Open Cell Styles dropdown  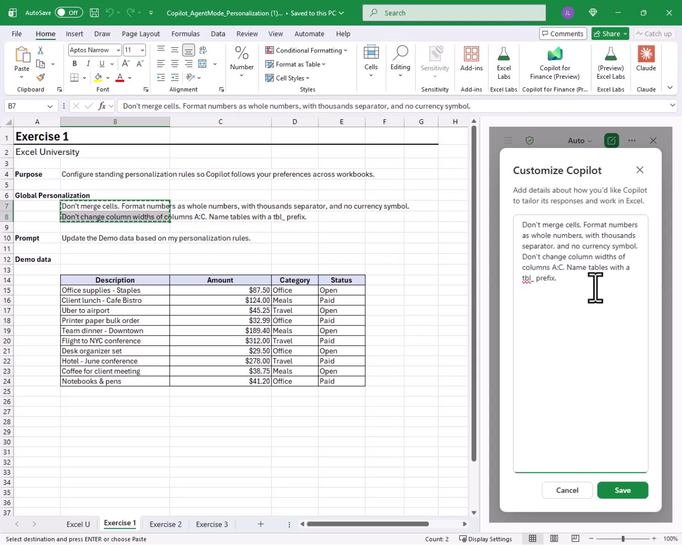coord(287,78)
